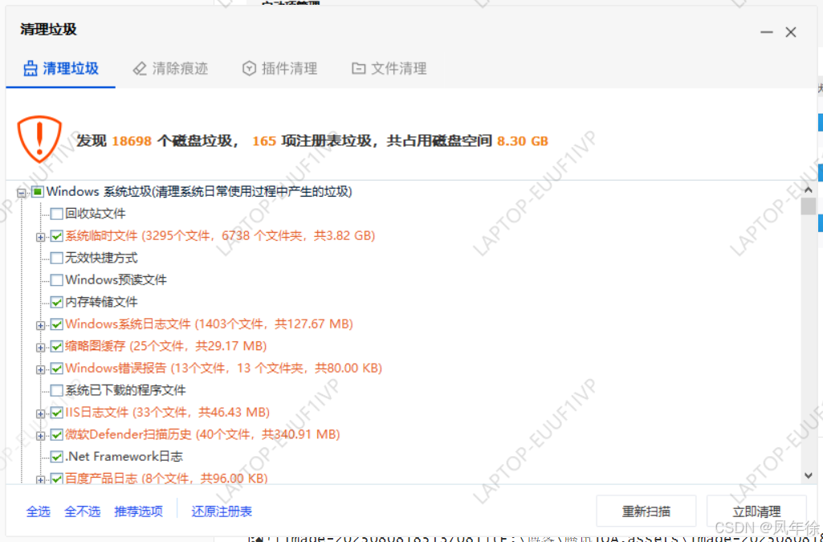The height and width of the screenshot is (542, 823).
Task: Click the broom icon on 清理垃圾 tab
Action: 31,69
